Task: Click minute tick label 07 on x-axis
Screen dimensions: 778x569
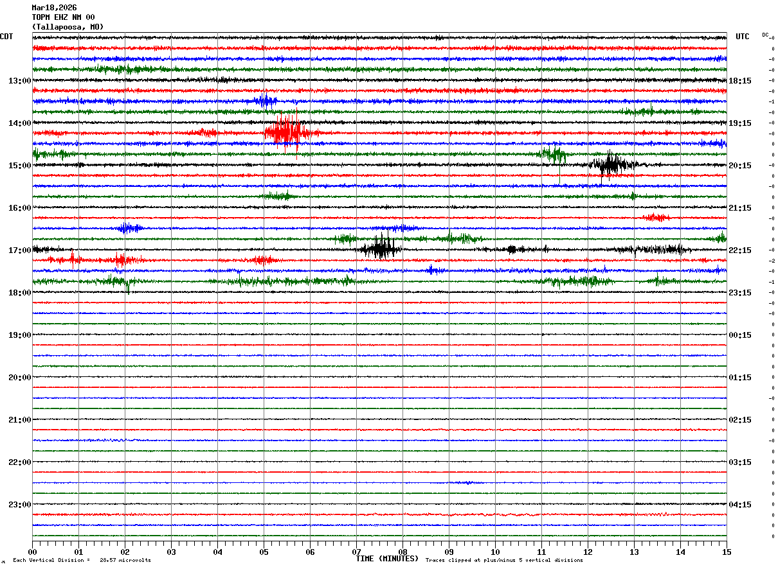Action: tap(356, 552)
